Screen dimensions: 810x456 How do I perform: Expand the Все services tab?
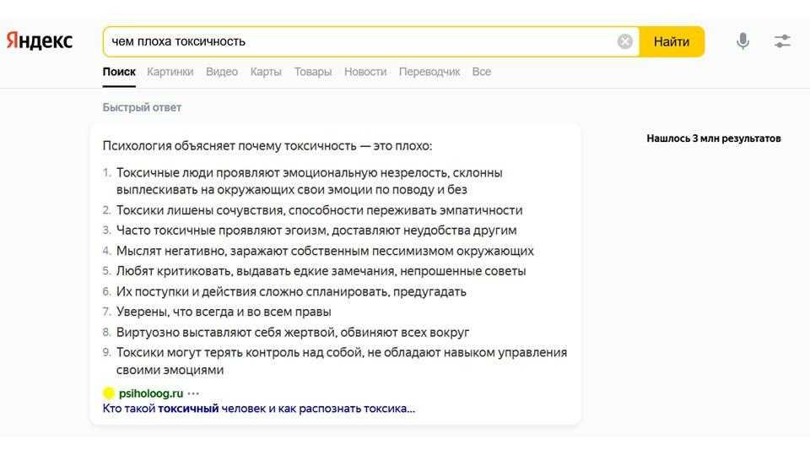482,72
